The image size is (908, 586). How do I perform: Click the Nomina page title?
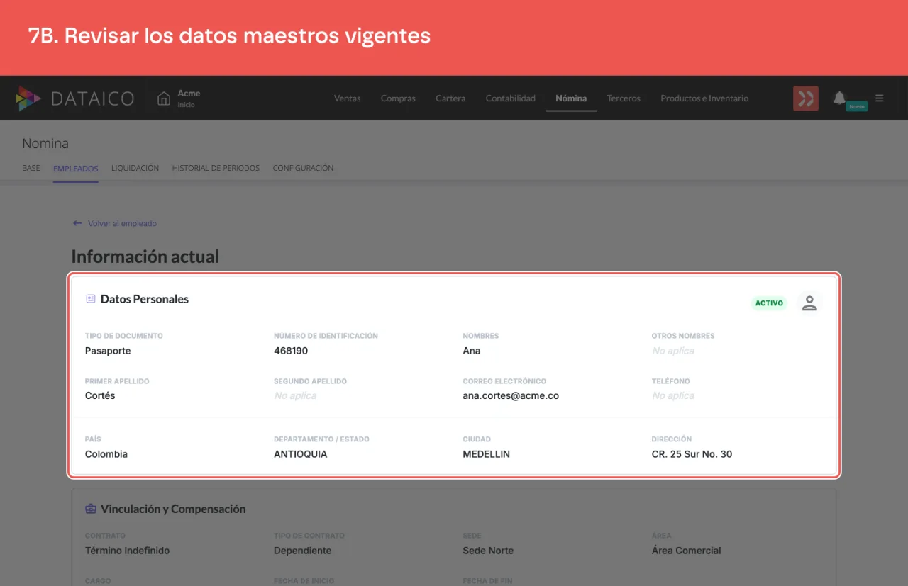(45, 144)
